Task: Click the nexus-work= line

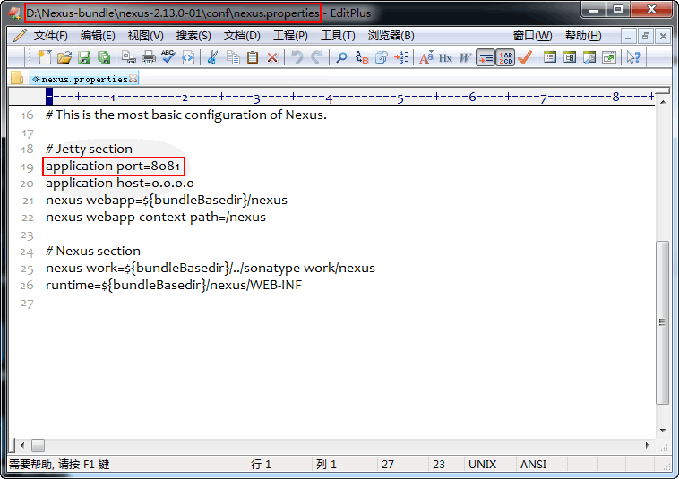Action: (211, 269)
